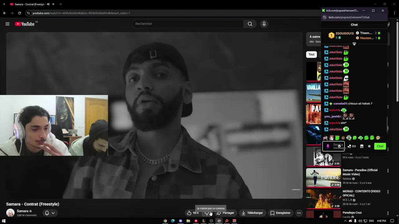Mute the tab using its speaker icon
This screenshot has height=224, width=399.
click(x=48, y=4)
